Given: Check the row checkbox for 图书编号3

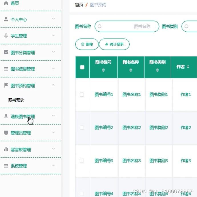Looking at the screenshot, I should [x=82, y=161].
